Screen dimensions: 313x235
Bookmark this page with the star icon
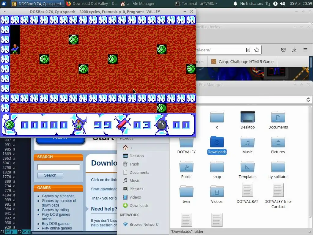tap(257, 50)
